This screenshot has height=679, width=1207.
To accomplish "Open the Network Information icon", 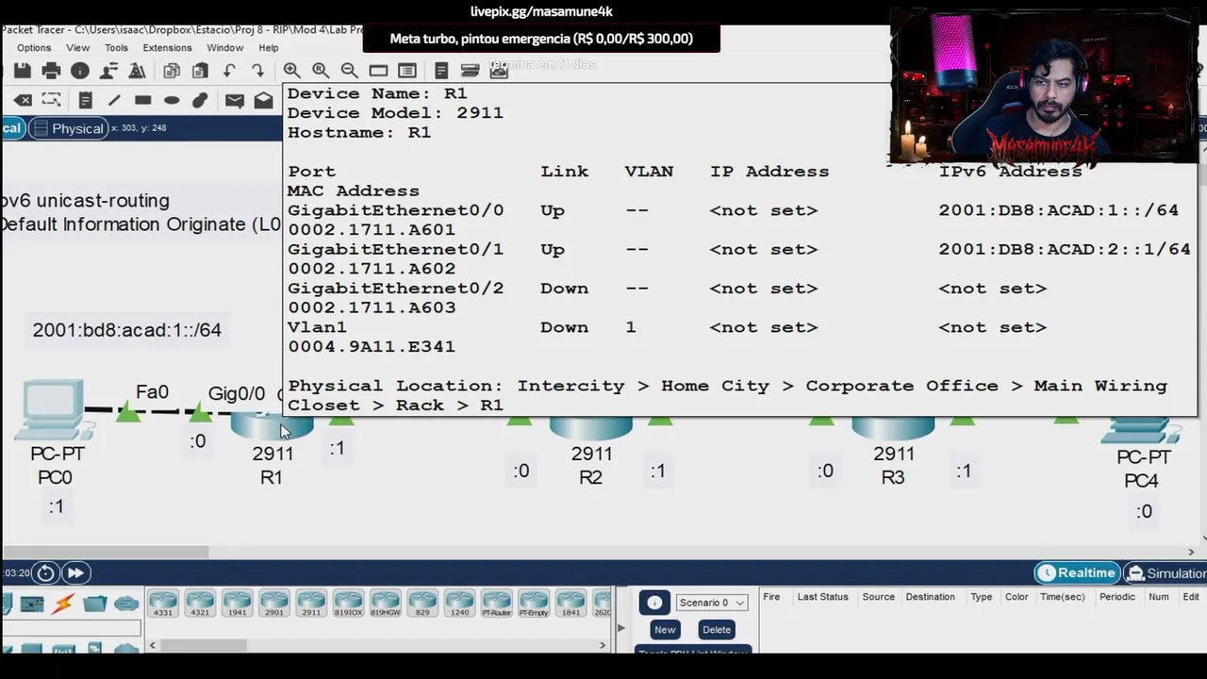I will click(80, 71).
